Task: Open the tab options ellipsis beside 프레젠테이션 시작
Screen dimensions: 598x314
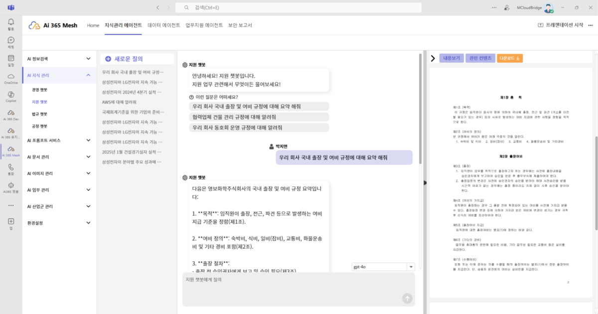Action: pos(590,25)
